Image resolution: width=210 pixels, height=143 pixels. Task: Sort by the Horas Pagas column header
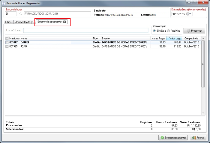point(158,39)
